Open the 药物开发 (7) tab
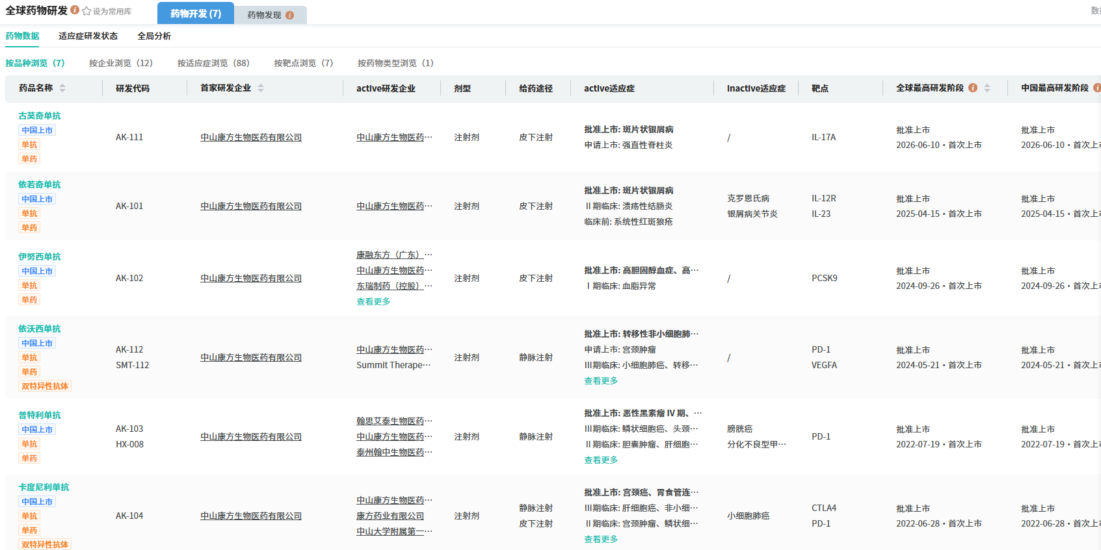 (x=196, y=14)
